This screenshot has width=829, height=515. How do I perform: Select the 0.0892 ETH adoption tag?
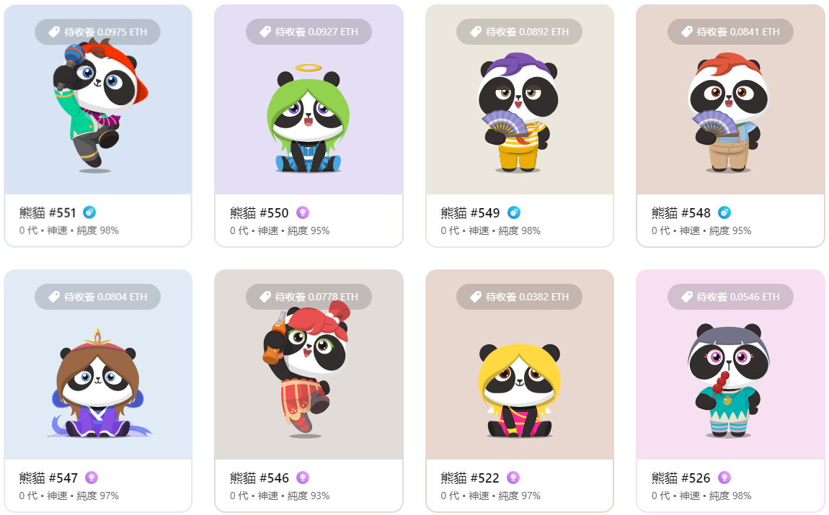tap(519, 32)
